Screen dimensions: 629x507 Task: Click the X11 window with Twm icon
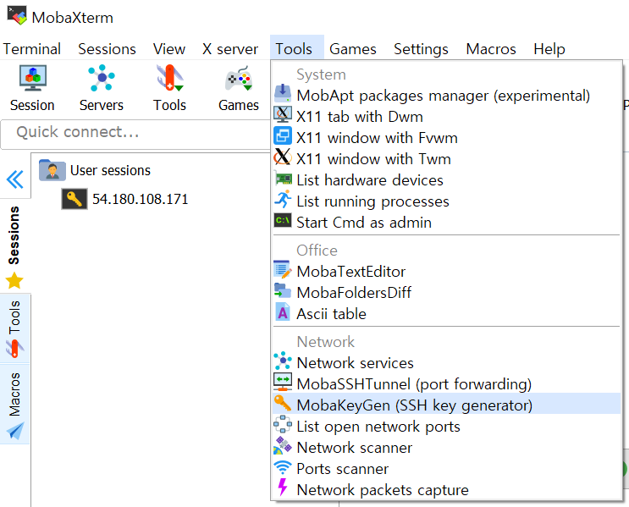coord(283,157)
